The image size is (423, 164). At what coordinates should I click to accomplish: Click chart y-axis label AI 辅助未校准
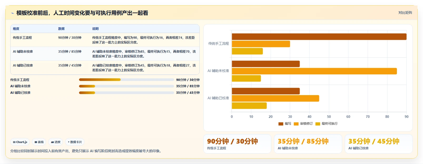tap(218, 71)
